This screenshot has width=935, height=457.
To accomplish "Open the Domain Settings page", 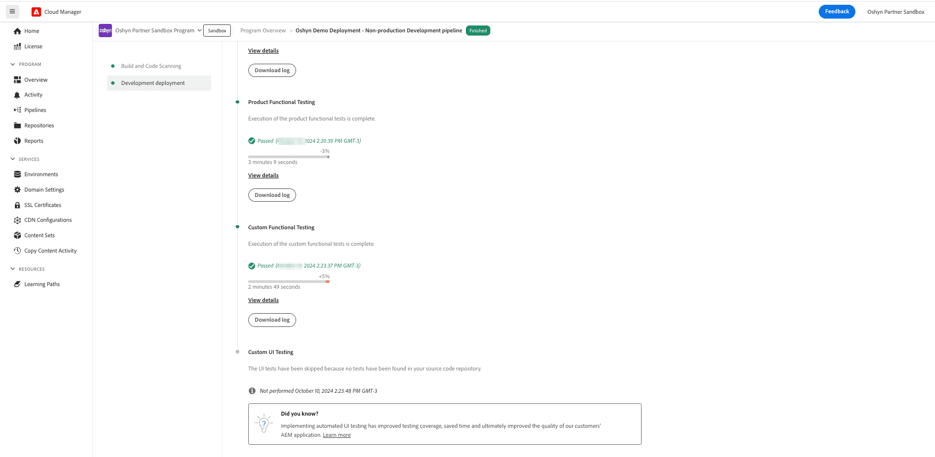I will click(44, 189).
